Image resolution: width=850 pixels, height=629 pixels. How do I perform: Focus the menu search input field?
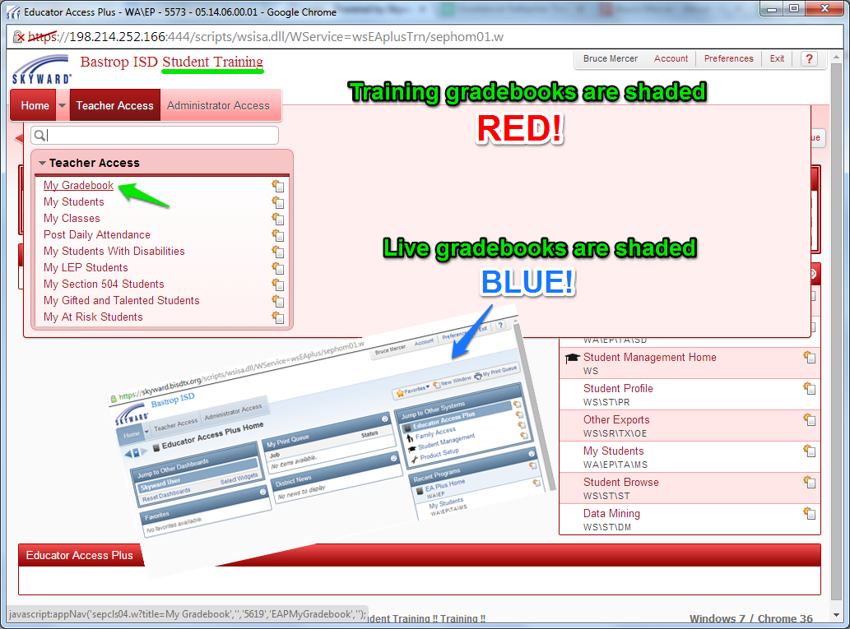[x=155, y=136]
